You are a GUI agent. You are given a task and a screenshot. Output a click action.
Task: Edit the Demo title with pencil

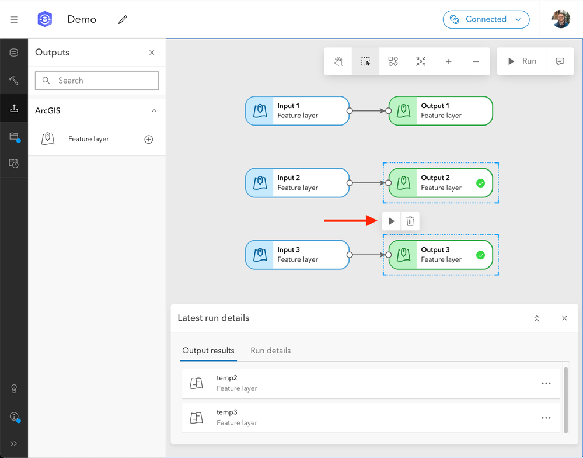pyautogui.click(x=123, y=19)
